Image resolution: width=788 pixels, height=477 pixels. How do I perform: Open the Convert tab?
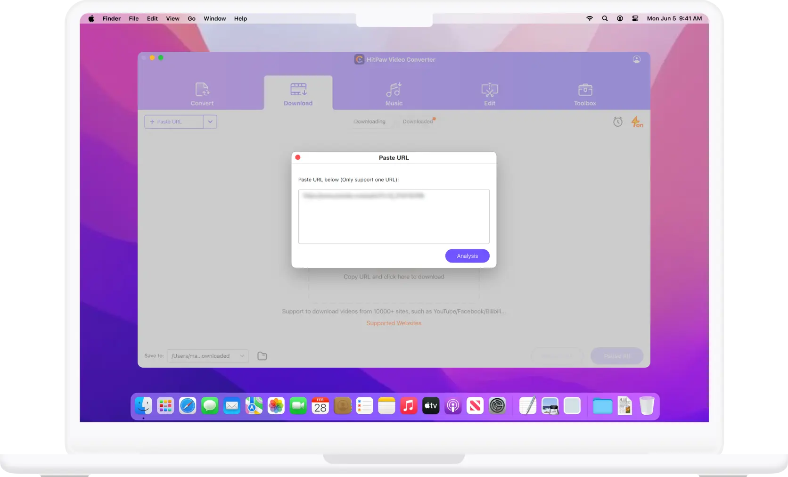pyautogui.click(x=202, y=94)
